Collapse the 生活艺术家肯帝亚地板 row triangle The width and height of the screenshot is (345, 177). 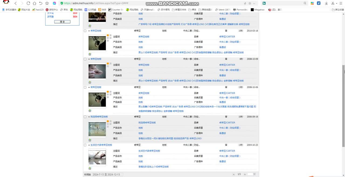(89, 145)
